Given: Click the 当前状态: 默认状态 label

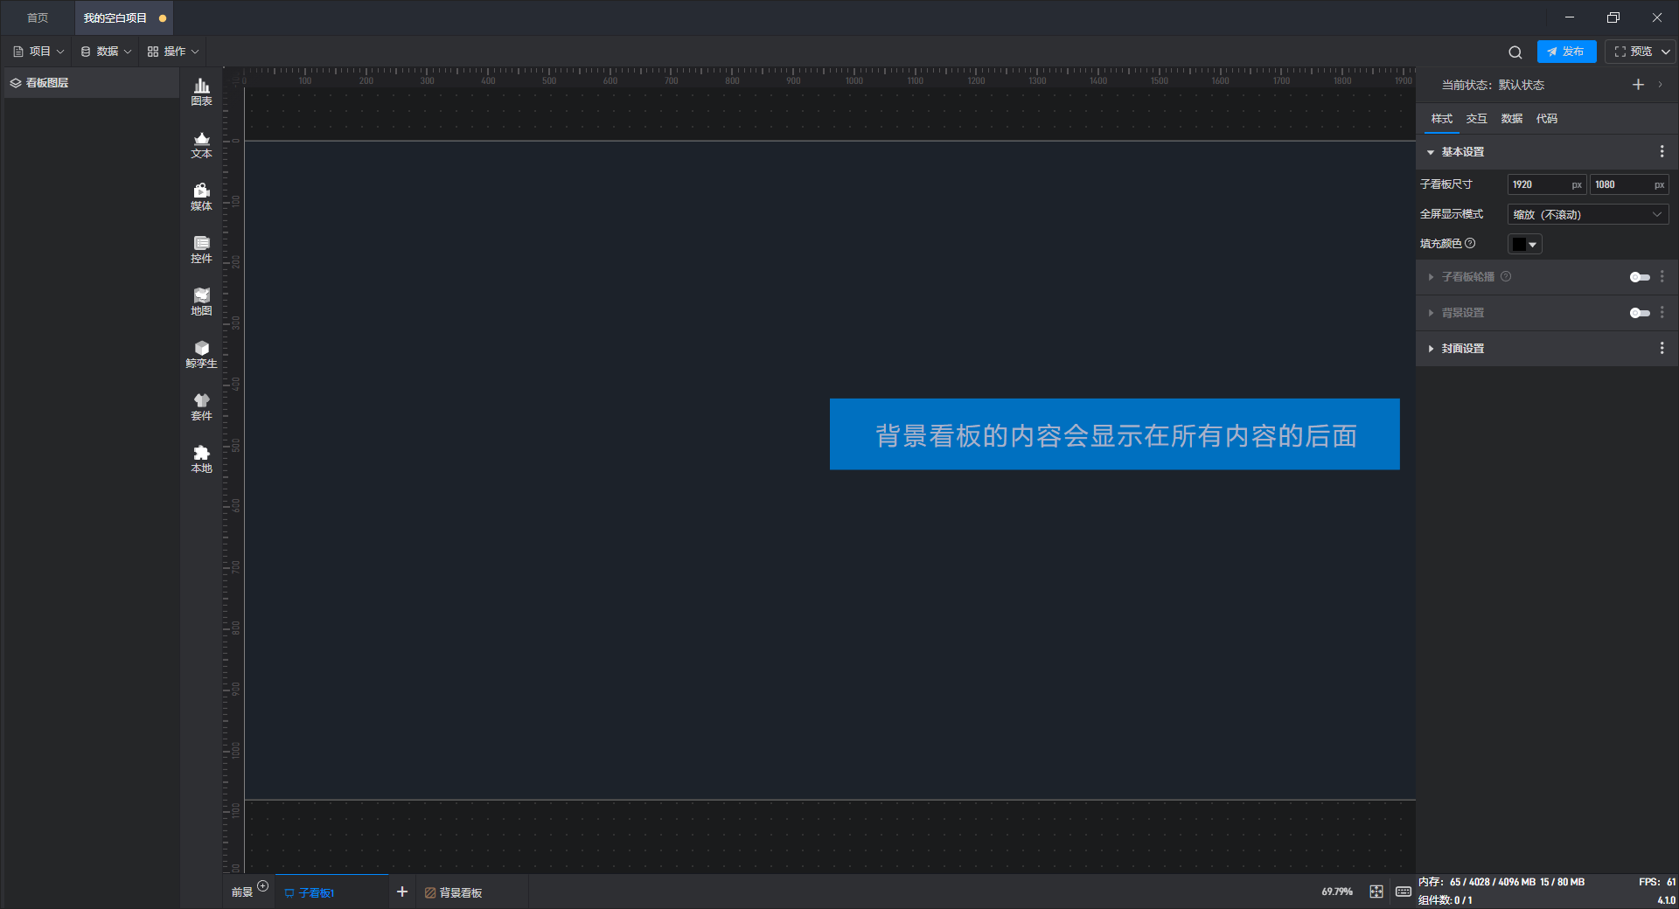Looking at the screenshot, I should tap(1493, 85).
